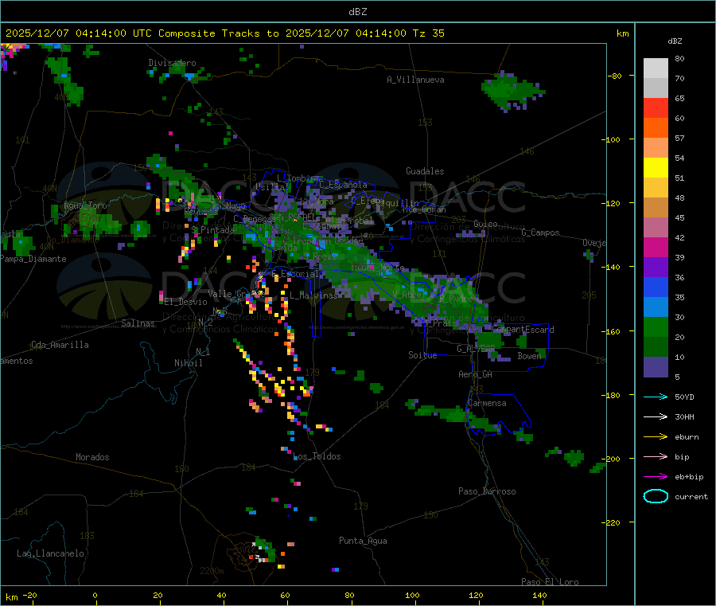Viewport: 716px width, 606px height.
Task: Choose the light blue 30–35 dBZ band
Action: pyautogui.click(x=656, y=307)
